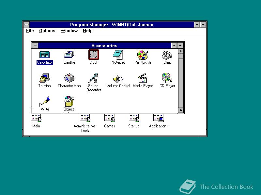Select the Startup program group icon
Image resolution: width=261 pixels, height=195 pixels.
click(134, 118)
